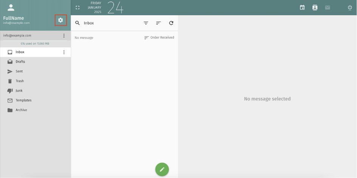Click the Mail envelope icon in header
The width and height of the screenshot is (357, 178).
coord(328,8)
